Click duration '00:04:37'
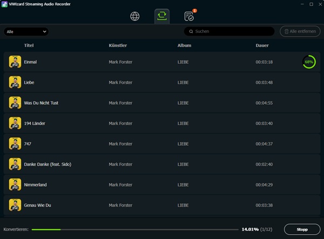The width and height of the screenshot is (324, 239). (264, 144)
